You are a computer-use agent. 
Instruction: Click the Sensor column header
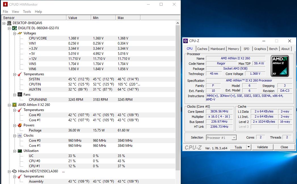(x=34, y=18)
